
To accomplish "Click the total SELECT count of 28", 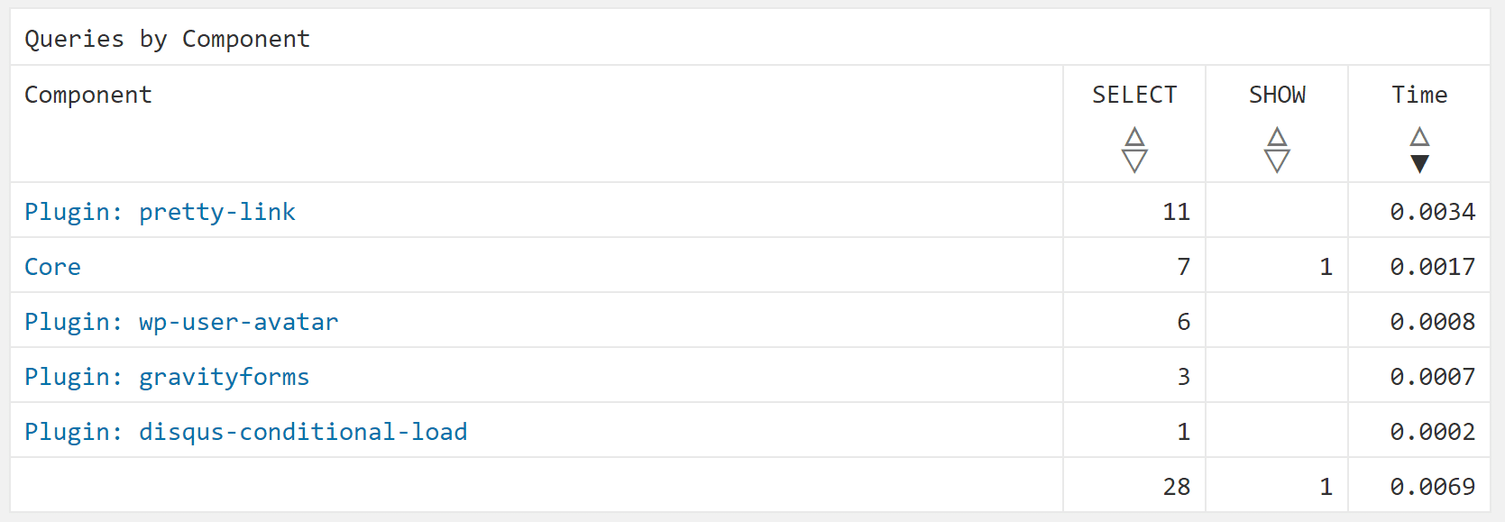I will 1176,487.
